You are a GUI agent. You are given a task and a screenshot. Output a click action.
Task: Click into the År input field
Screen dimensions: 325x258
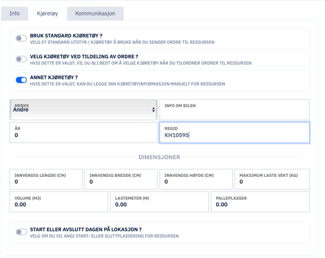pyautogui.click(x=84, y=133)
